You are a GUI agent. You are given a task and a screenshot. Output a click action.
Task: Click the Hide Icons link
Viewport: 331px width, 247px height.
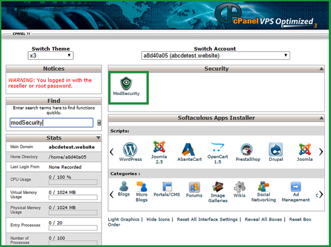pos(158,219)
